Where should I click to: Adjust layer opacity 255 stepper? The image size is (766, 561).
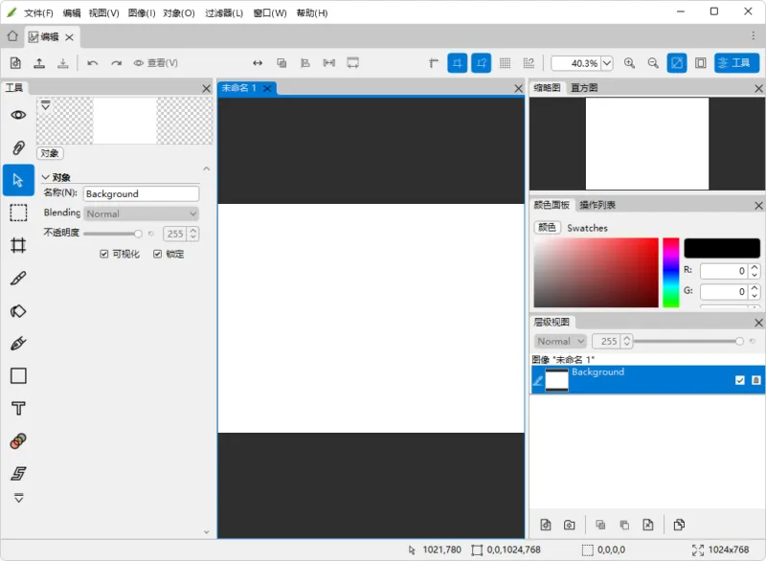(627, 341)
